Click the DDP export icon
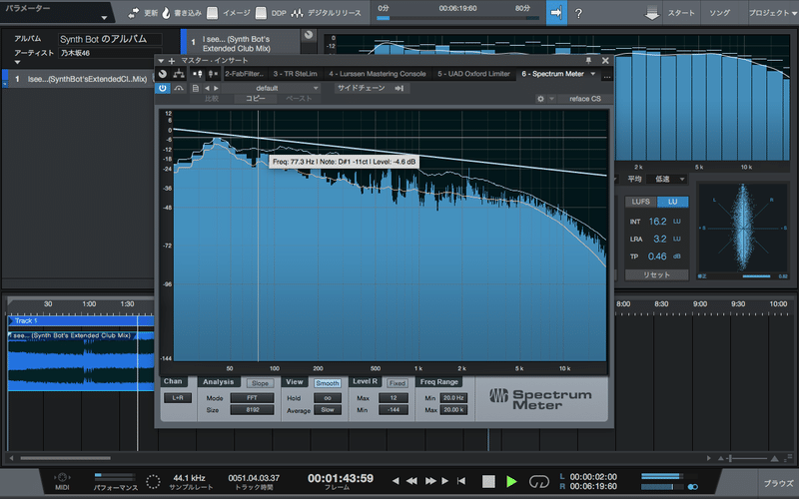Viewport: 799px width, 499px height. tap(261, 13)
